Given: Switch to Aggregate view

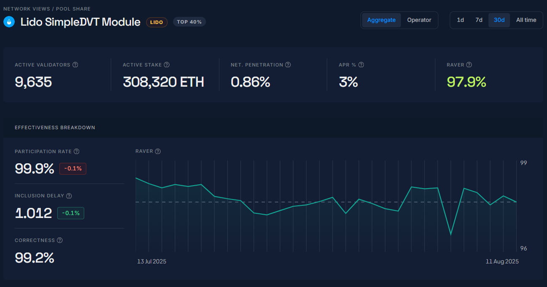Looking at the screenshot, I should (x=382, y=20).
